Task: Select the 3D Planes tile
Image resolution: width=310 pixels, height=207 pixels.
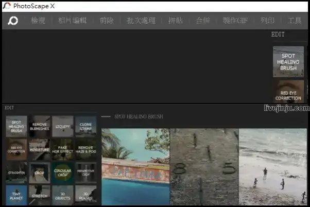Action: point(86,195)
